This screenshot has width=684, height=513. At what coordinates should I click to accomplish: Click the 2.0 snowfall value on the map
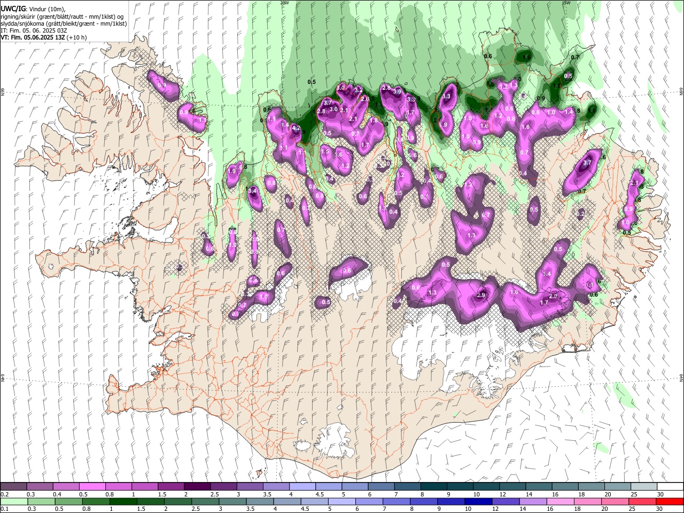(x=553, y=296)
